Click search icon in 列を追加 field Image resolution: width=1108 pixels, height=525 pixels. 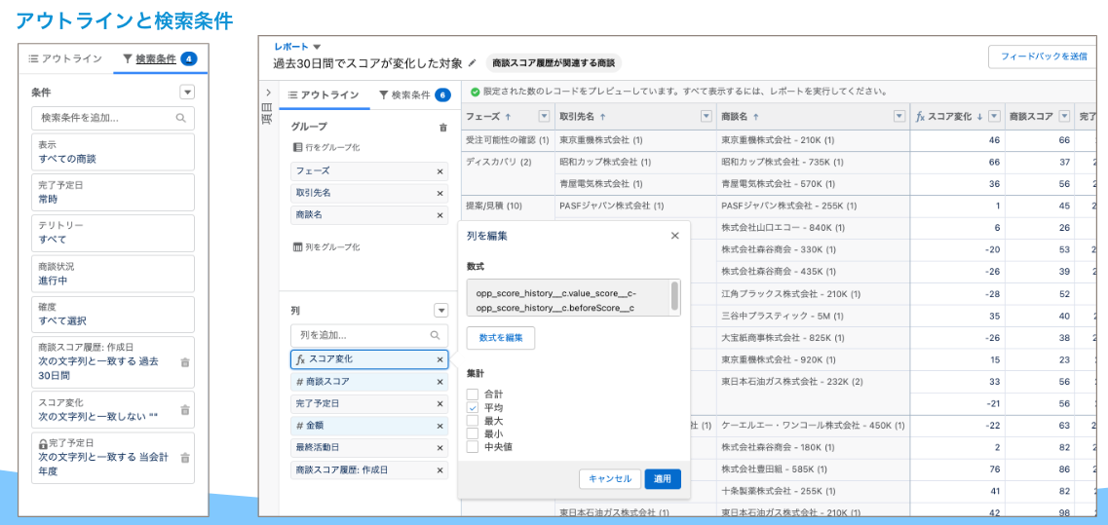436,336
